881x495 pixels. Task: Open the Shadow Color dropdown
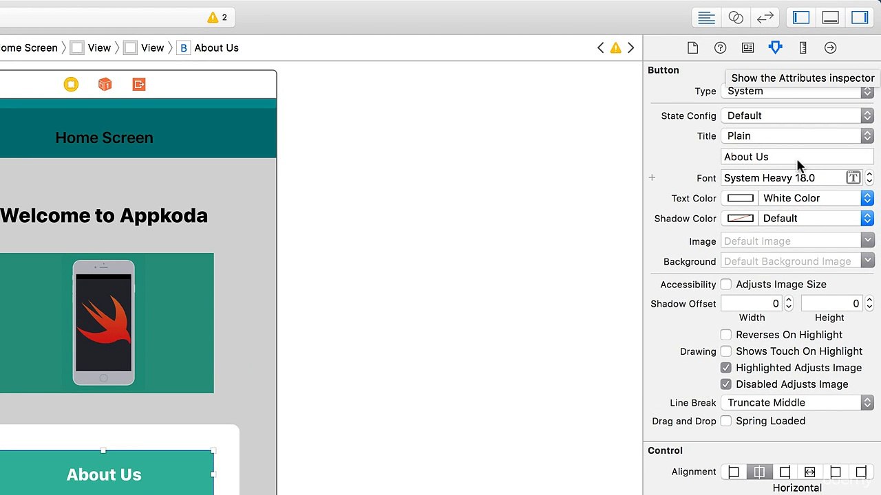pyautogui.click(x=816, y=219)
